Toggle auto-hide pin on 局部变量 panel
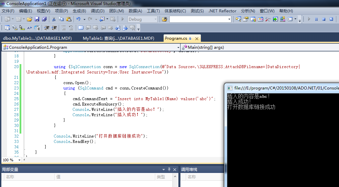Viewport: 339px width, 187px height. [x=169, y=170]
